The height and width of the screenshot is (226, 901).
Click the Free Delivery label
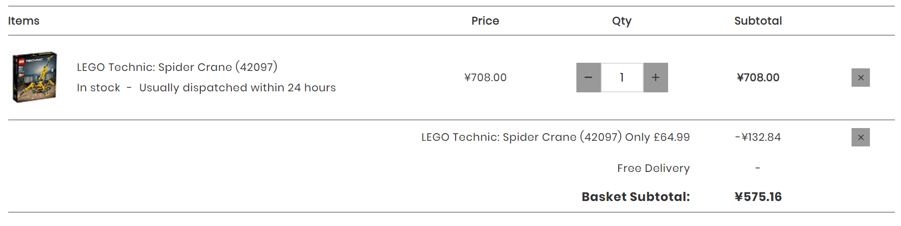coord(653,168)
